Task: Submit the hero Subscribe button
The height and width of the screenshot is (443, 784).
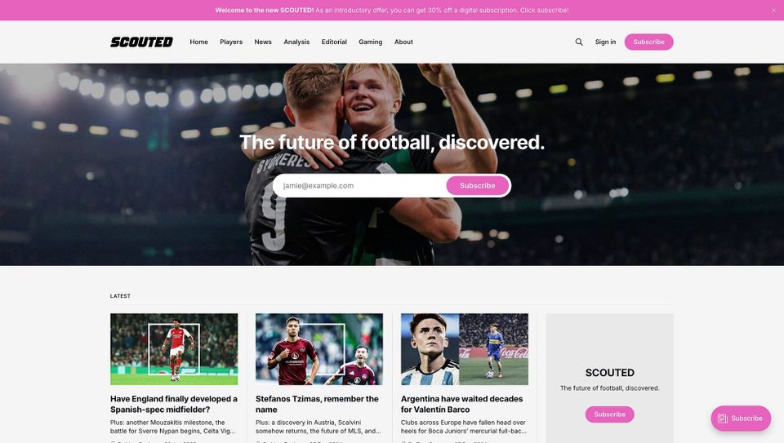Action: [x=478, y=186]
